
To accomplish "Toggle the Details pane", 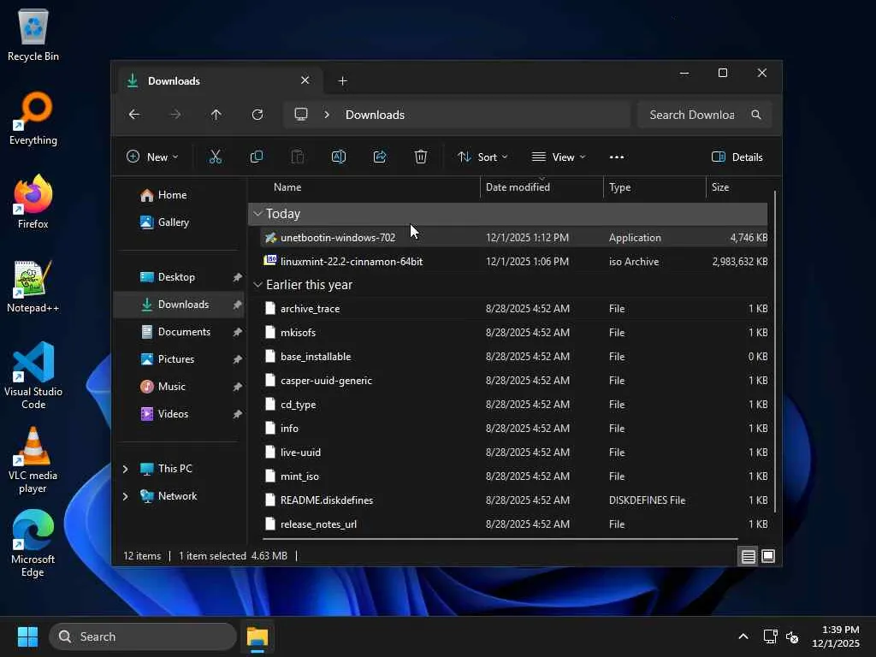I will [x=737, y=157].
